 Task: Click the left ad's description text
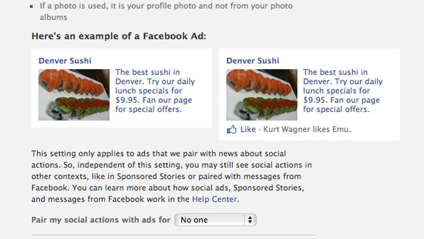click(155, 91)
